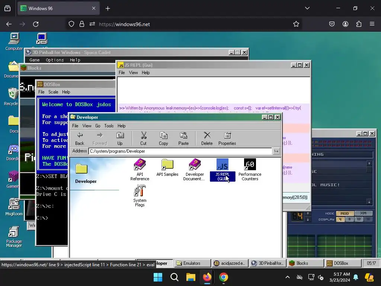The width and height of the screenshot is (381, 286).
Task: Increase the tracker number with up arrow
Action: click(308, 213)
